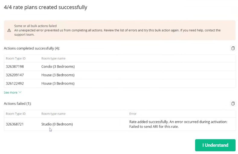Select room type ID 326209147
Image resolution: width=238 pixels, height=154 pixels.
(x=14, y=75)
